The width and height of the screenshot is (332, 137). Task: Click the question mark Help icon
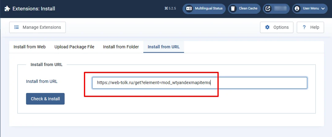click(304, 27)
